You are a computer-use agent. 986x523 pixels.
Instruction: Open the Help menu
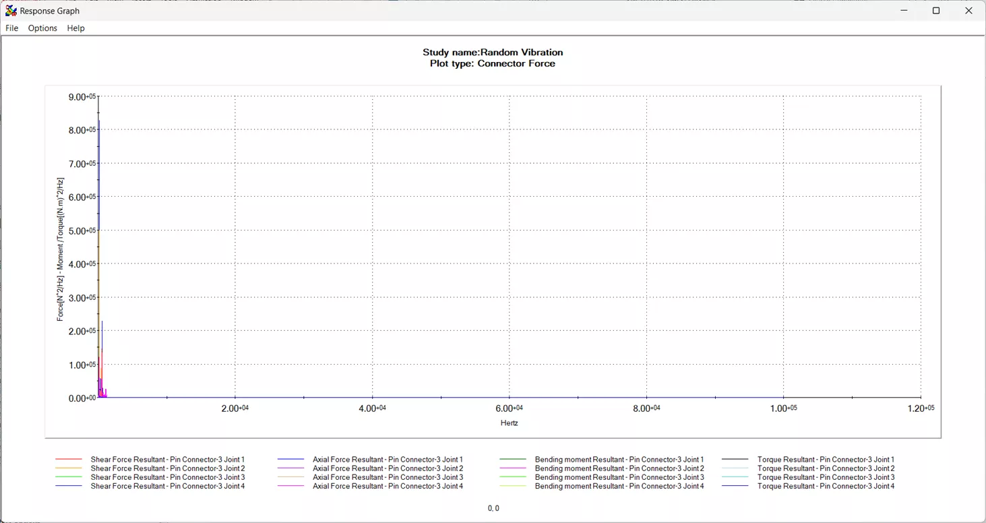click(75, 28)
